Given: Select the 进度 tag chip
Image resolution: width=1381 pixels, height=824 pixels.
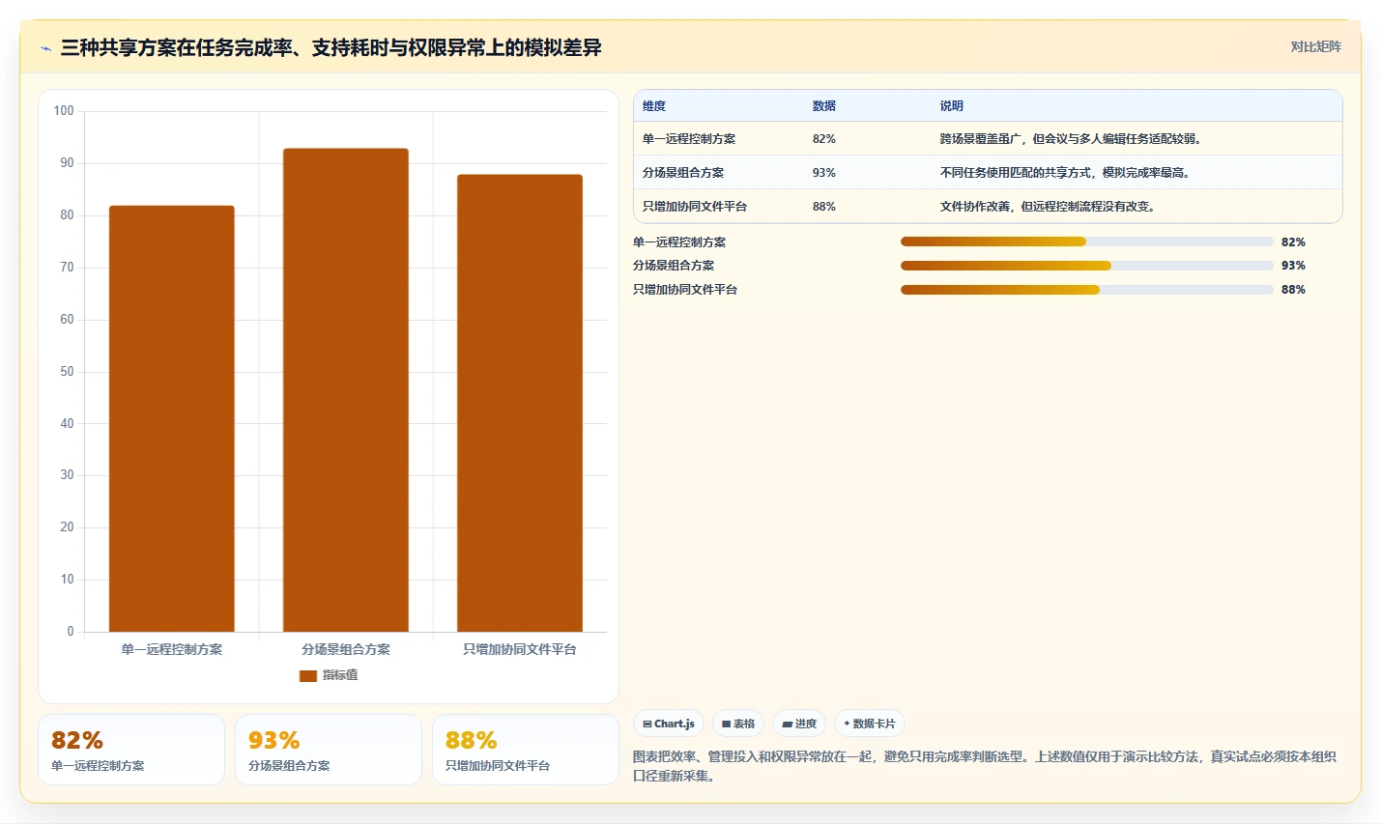Looking at the screenshot, I should pos(799,724).
